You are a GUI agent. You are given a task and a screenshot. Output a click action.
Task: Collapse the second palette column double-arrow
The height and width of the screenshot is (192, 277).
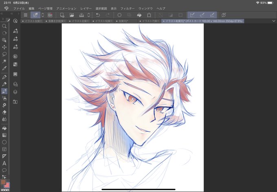click(12, 13)
